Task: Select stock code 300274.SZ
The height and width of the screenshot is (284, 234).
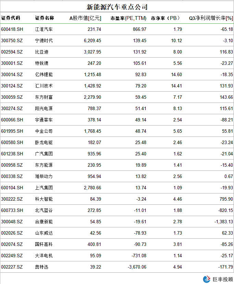Action: (x=12, y=108)
